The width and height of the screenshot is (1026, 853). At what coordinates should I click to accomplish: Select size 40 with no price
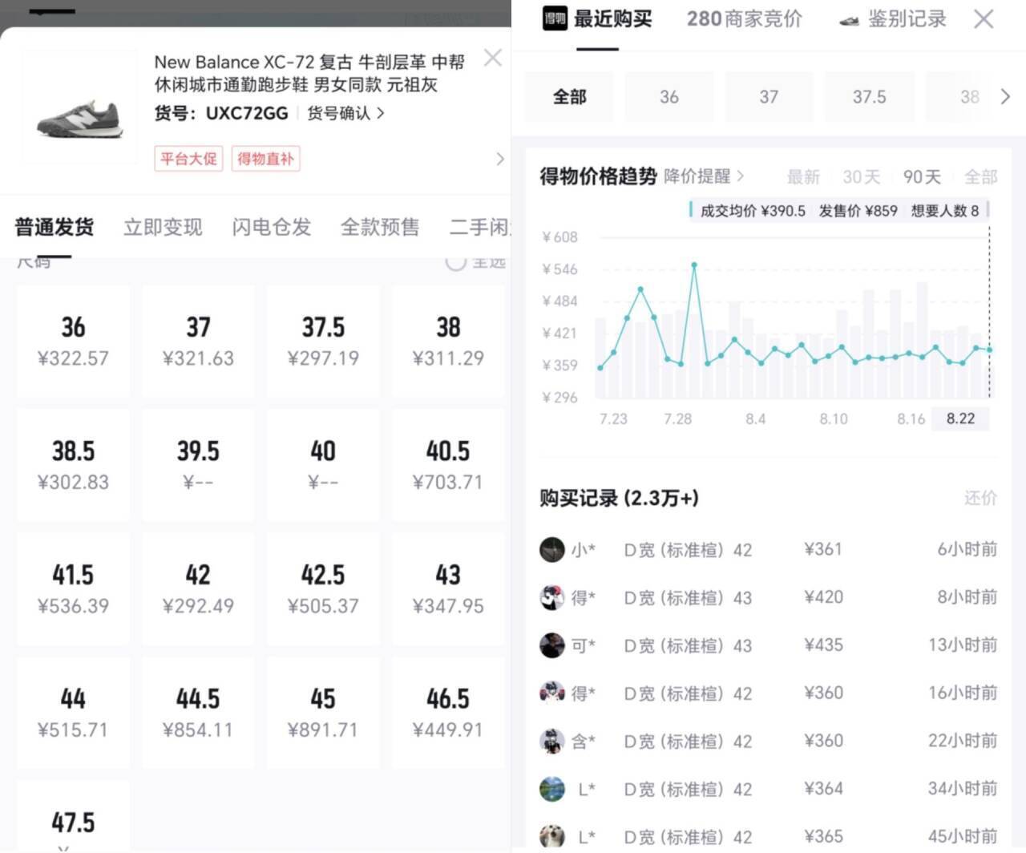pyautogui.click(x=323, y=465)
